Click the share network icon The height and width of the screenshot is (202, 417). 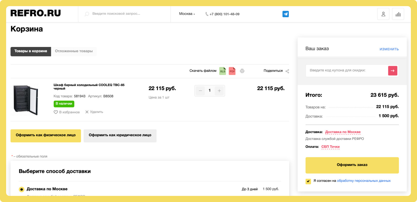287,71
